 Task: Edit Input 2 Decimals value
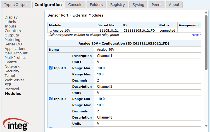(x=147, y=111)
